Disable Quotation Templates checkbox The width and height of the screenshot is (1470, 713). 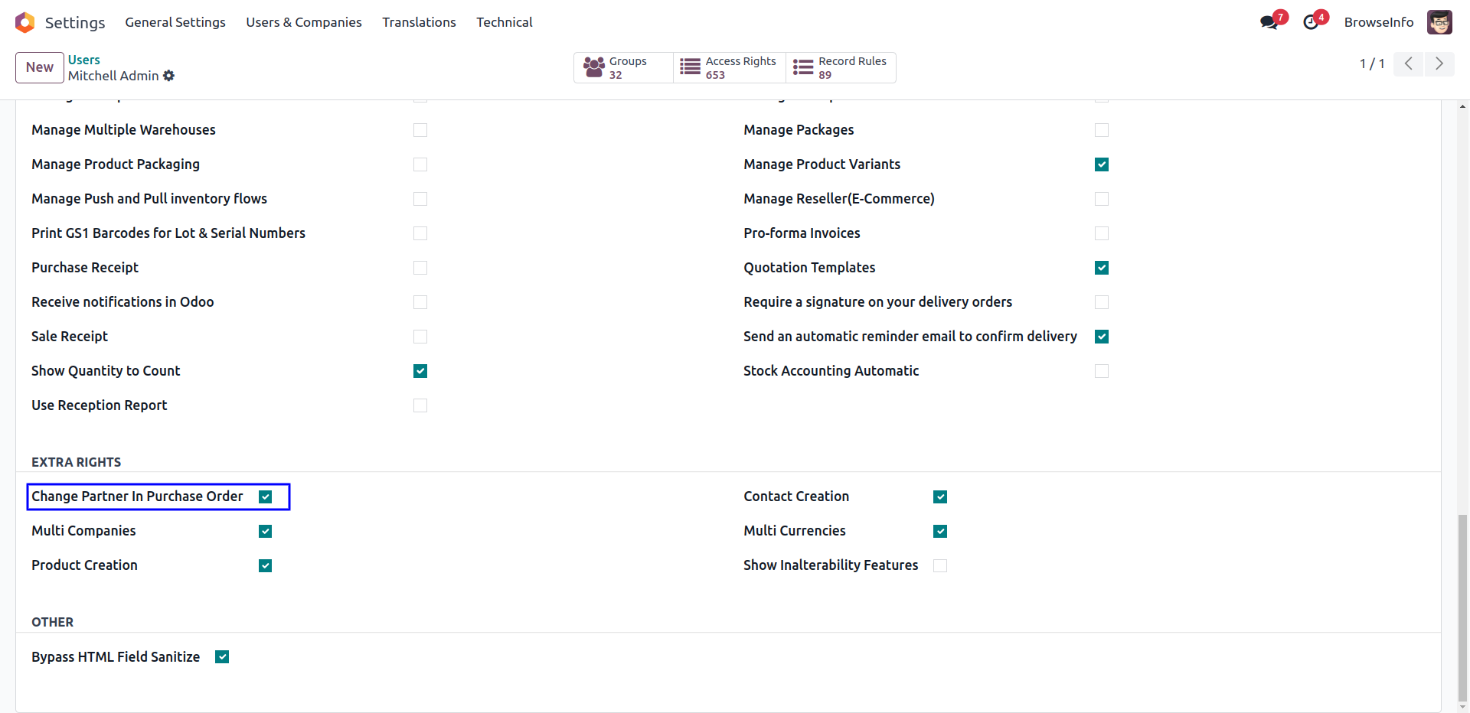pyautogui.click(x=1102, y=268)
